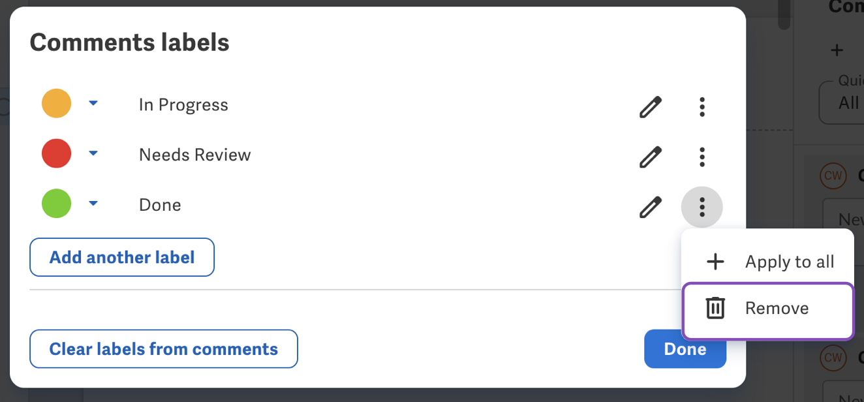
Task: Click the upper CW avatar in comments panel
Action: 833,175
